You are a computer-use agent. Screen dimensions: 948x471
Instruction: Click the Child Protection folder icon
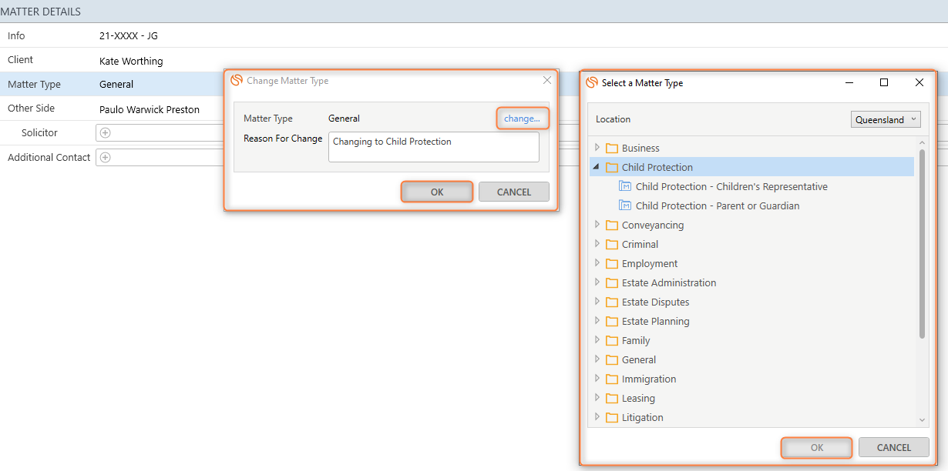click(612, 167)
